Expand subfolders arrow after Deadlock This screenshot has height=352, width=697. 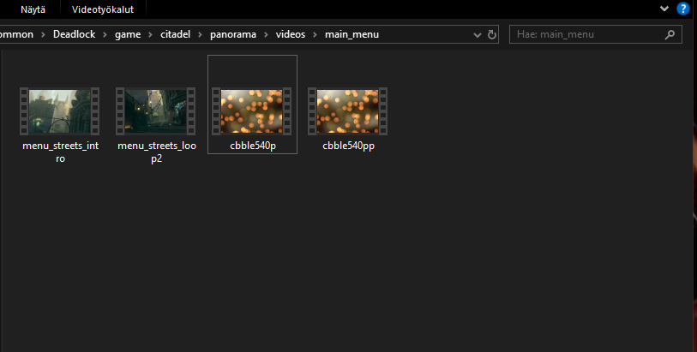[105, 34]
